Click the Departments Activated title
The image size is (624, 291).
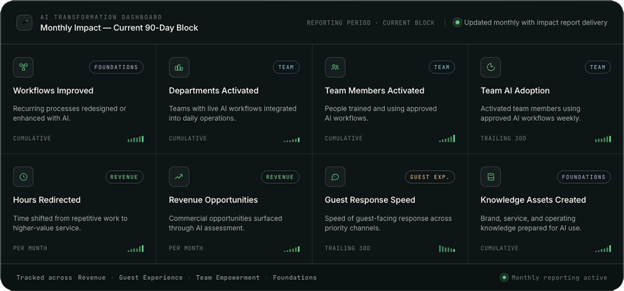[213, 90]
